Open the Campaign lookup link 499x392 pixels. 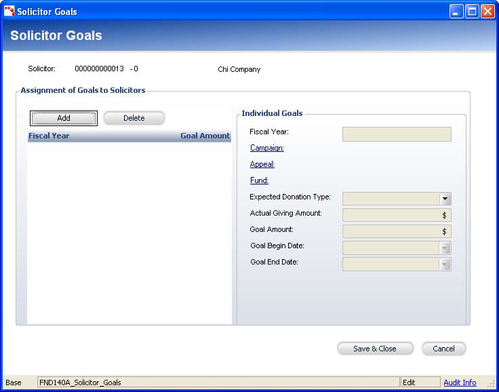tap(266, 148)
